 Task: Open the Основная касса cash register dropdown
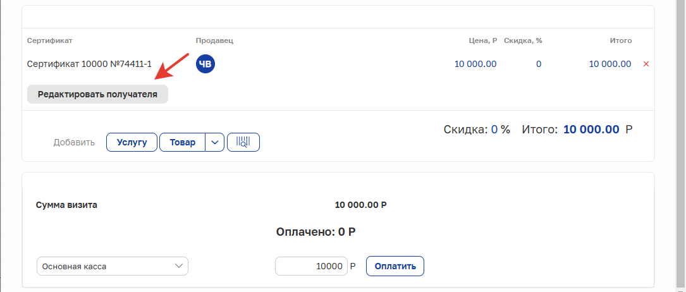[113, 266]
